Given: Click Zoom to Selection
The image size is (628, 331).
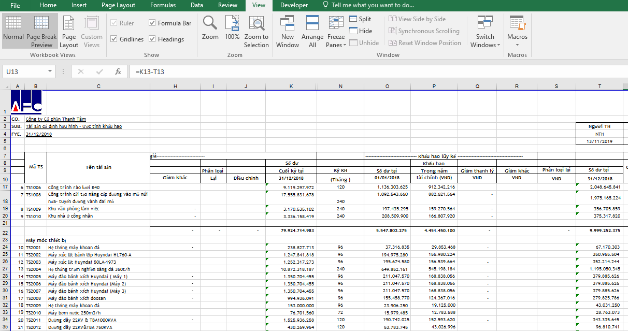Looking at the screenshot, I should (x=256, y=31).
